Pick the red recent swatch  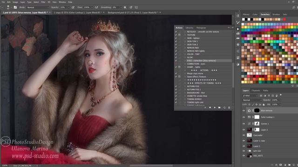tap(284, 19)
